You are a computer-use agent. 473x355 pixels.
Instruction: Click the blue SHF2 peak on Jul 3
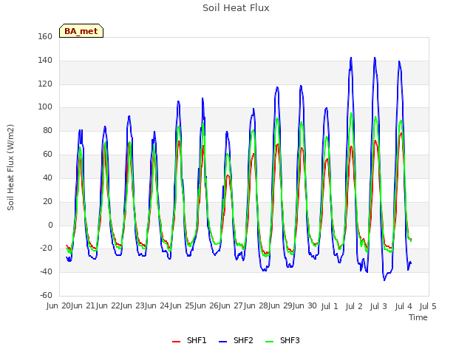click(375, 58)
